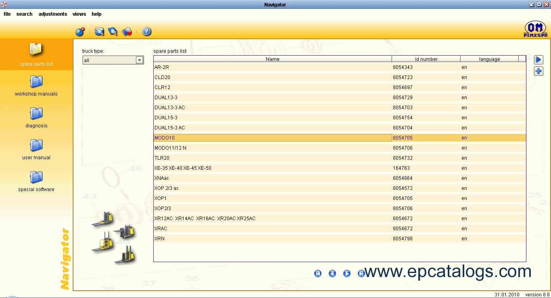Open the favorites folder with heart icon

[x=127, y=31]
